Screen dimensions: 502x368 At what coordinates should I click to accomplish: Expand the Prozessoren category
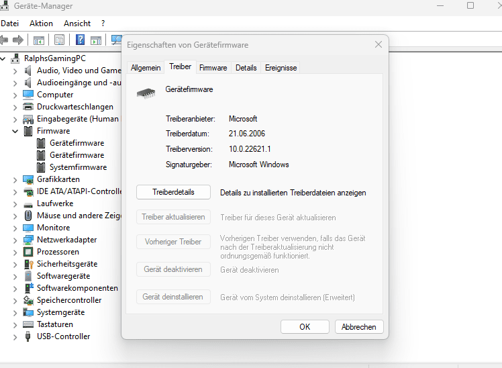click(x=15, y=252)
